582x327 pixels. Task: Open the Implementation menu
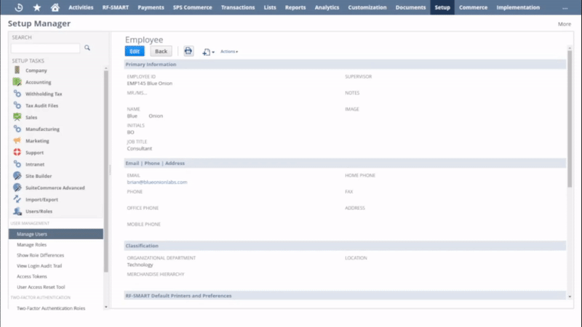[x=518, y=7]
